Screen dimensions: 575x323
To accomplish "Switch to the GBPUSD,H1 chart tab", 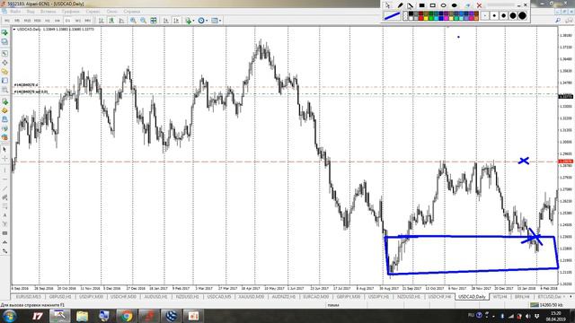I will pos(60,297).
